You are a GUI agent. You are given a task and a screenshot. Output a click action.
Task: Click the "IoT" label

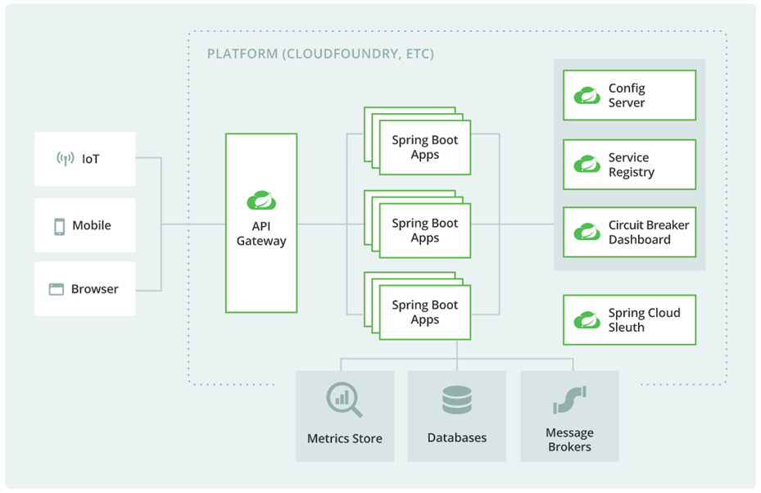(91, 159)
